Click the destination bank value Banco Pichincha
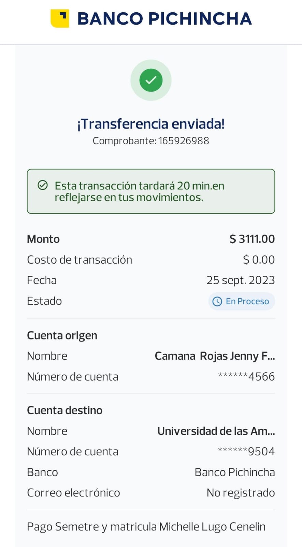 [x=235, y=472]
